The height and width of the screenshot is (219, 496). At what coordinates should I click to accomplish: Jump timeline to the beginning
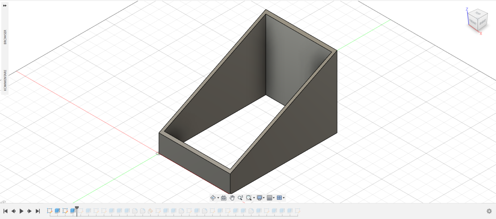click(x=5, y=211)
